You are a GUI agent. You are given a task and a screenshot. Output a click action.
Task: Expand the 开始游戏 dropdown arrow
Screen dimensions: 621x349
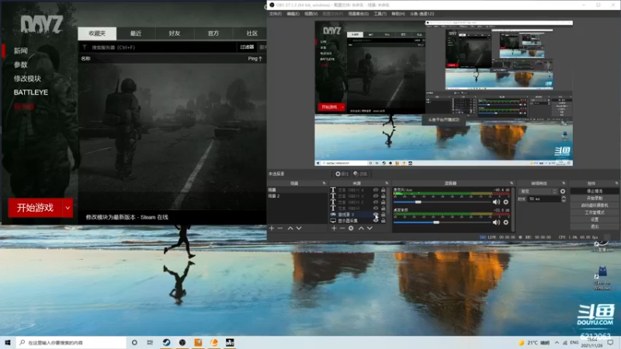(68, 208)
